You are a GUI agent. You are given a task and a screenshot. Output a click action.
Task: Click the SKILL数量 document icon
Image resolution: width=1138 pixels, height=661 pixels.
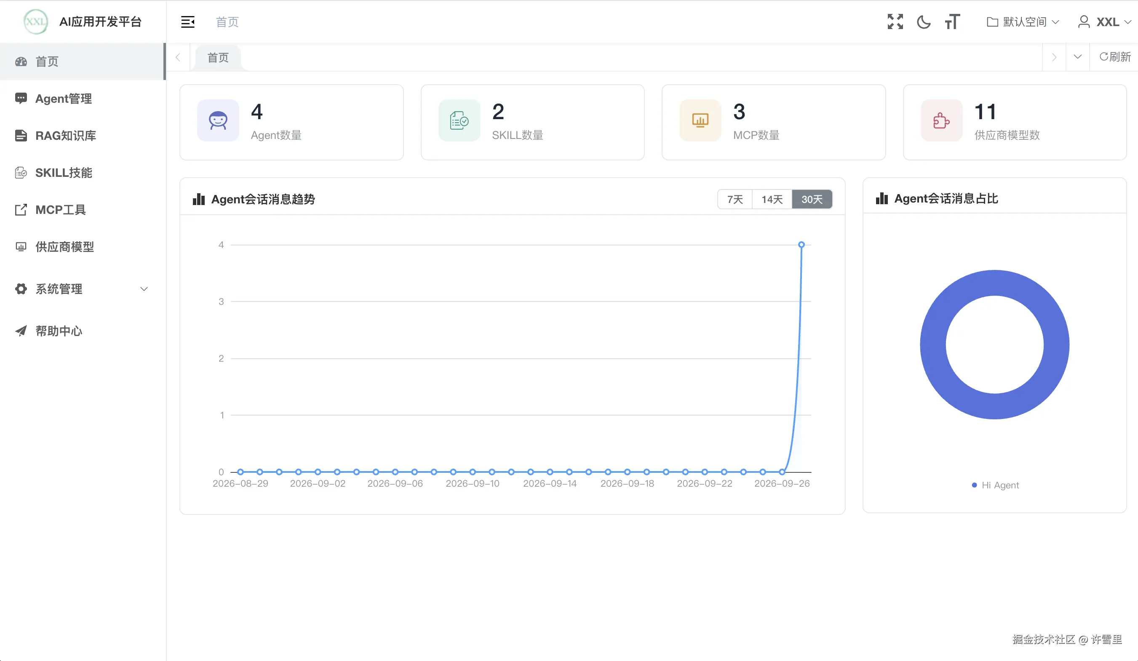pyautogui.click(x=459, y=120)
